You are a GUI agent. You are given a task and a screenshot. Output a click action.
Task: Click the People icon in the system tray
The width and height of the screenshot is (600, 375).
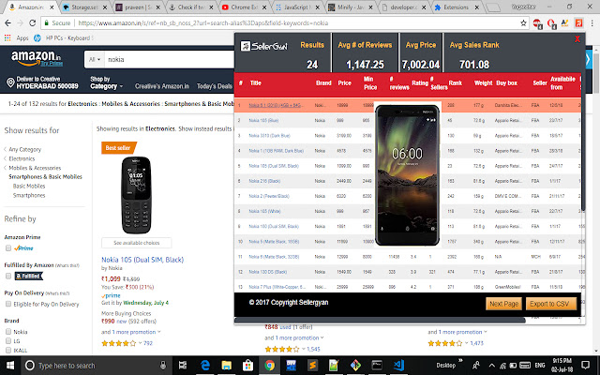pos(476,366)
